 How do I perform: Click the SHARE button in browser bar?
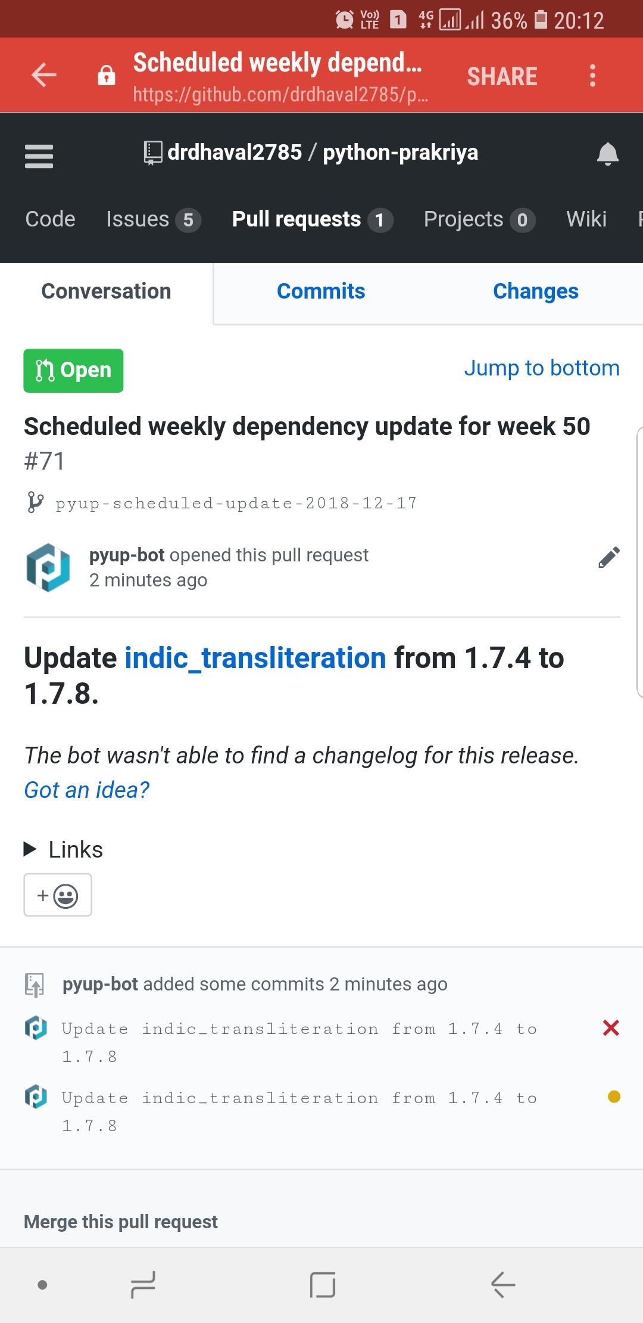(502, 75)
